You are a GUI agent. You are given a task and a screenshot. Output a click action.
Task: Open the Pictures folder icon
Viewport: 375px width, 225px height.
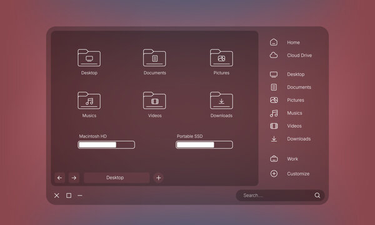point(221,57)
